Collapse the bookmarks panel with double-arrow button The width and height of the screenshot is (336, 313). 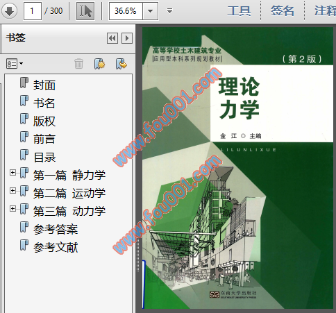(112, 38)
